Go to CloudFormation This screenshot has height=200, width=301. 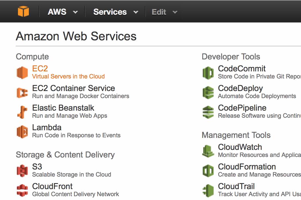(x=247, y=166)
